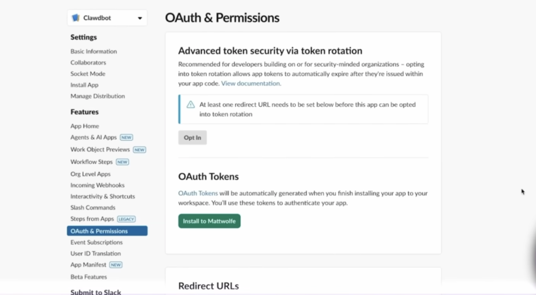Screen dimensions: 536x295
Task: Select Interactivity & Shortcuts in sidebar
Action: point(103,197)
